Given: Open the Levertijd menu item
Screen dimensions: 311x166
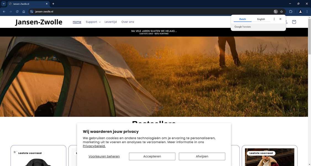Looking at the screenshot, I should pos(111,22).
